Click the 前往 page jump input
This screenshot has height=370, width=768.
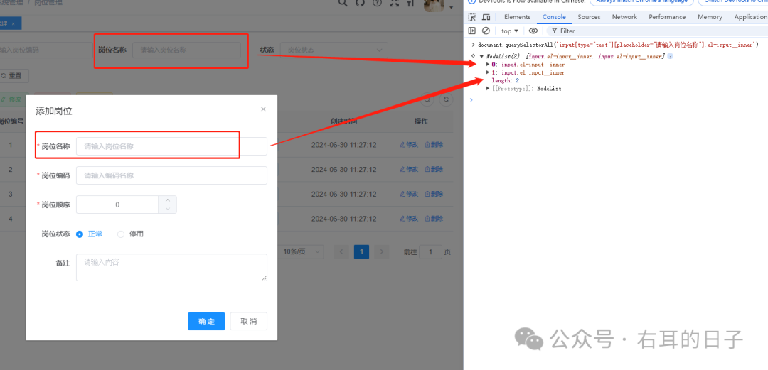430,252
